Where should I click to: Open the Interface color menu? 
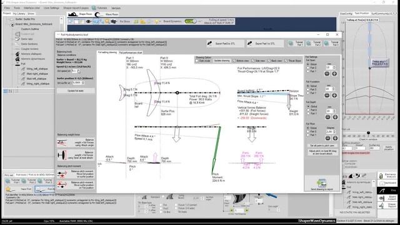(x=32, y=8)
